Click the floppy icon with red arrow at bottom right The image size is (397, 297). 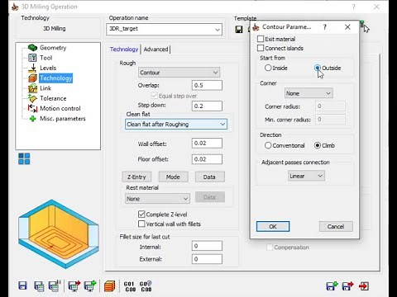347,286
